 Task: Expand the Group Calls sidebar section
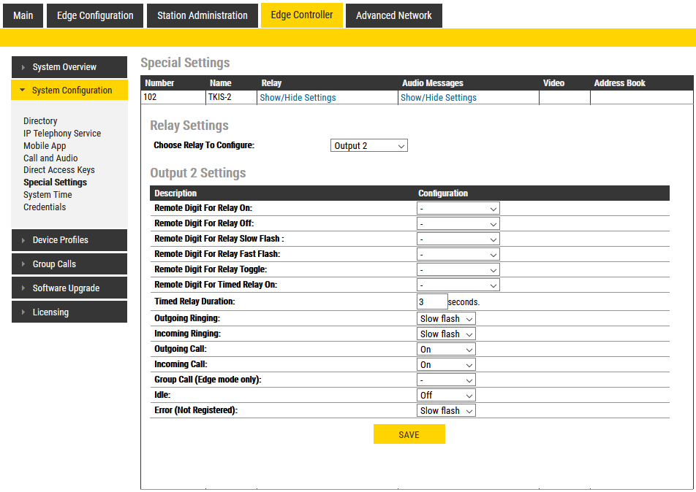coord(69,264)
